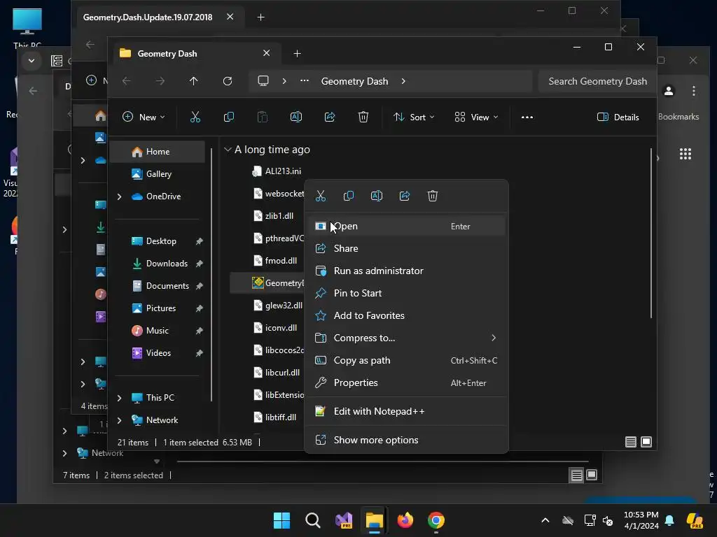Click the Up arrow navigation button
The image size is (717, 537).
click(x=193, y=81)
